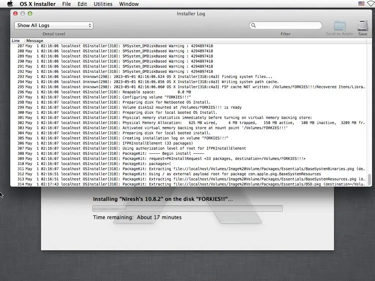This screenshot has height=281, width=375.
Task: Select line extracting BaseSystemBinaries.pkg
Action: click(188, 169)
